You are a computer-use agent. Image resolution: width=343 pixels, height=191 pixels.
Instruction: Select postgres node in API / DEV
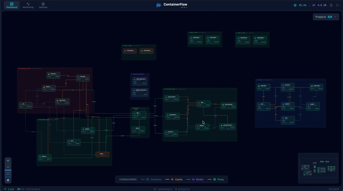313,107
